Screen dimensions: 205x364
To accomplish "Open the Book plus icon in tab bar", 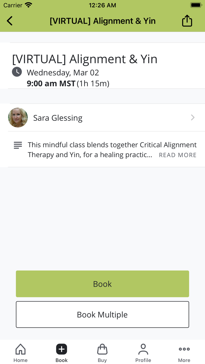I will [61, 349].
